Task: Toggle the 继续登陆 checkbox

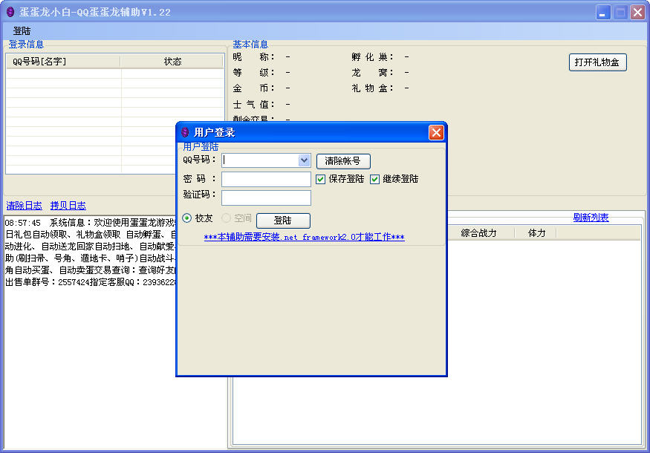Action: [x=374, y=179]
